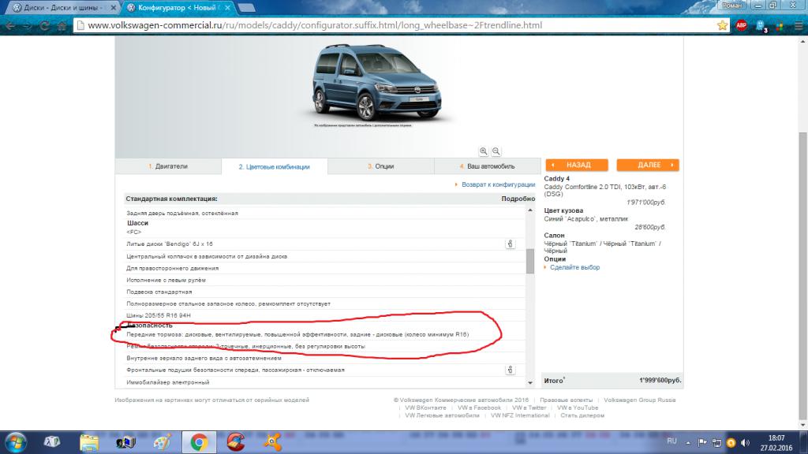808x454 pixels.
Task: Show hidden system tray icons
Action: pos(688,443)
